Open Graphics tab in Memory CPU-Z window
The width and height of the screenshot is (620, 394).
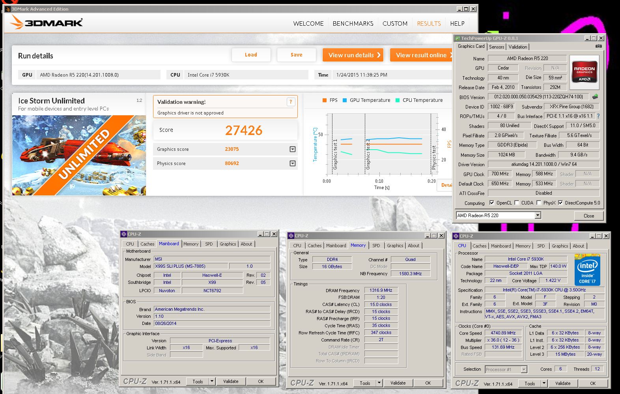point(395,246)
